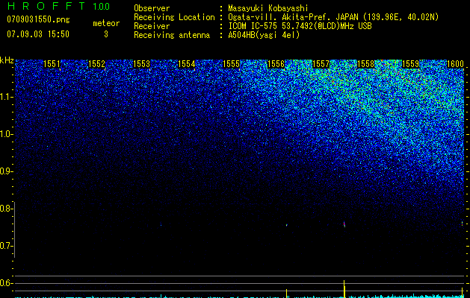Click the 1553 time marker
The height and width of the screenshot is (298, 470).
tap(141, 64)
